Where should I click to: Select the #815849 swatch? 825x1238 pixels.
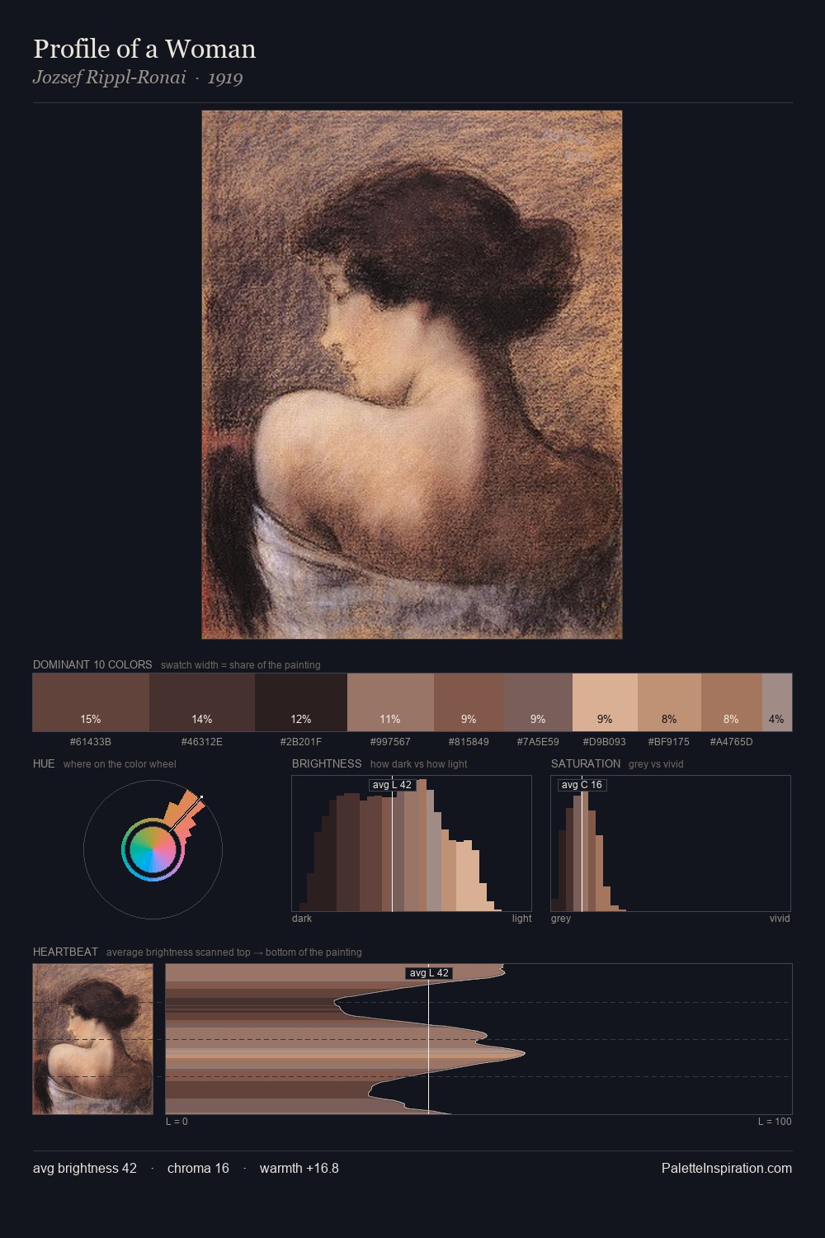[x=469, y=702]
